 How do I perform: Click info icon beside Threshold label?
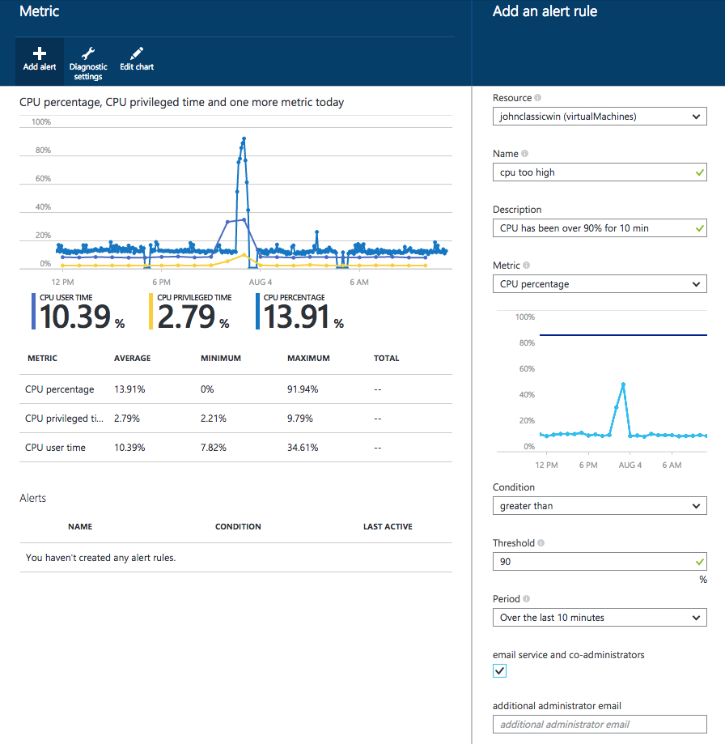541,544
